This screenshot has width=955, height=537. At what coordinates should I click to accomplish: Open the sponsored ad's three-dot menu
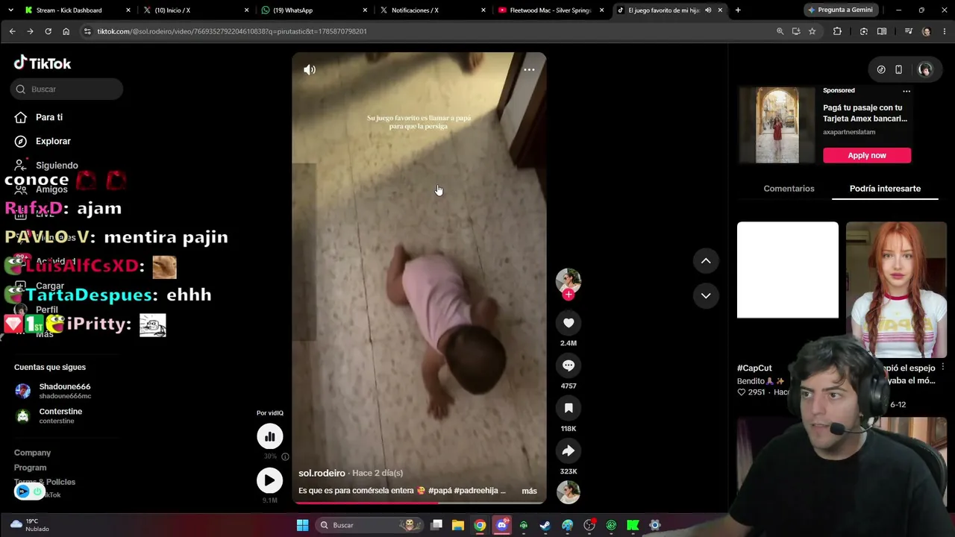coord(907,91)
